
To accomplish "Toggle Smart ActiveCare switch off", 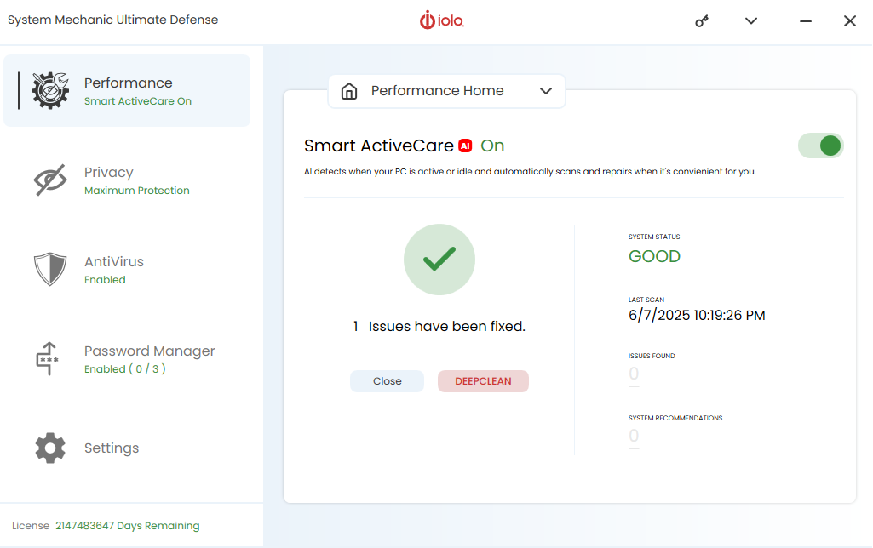I will pos(821,146).
